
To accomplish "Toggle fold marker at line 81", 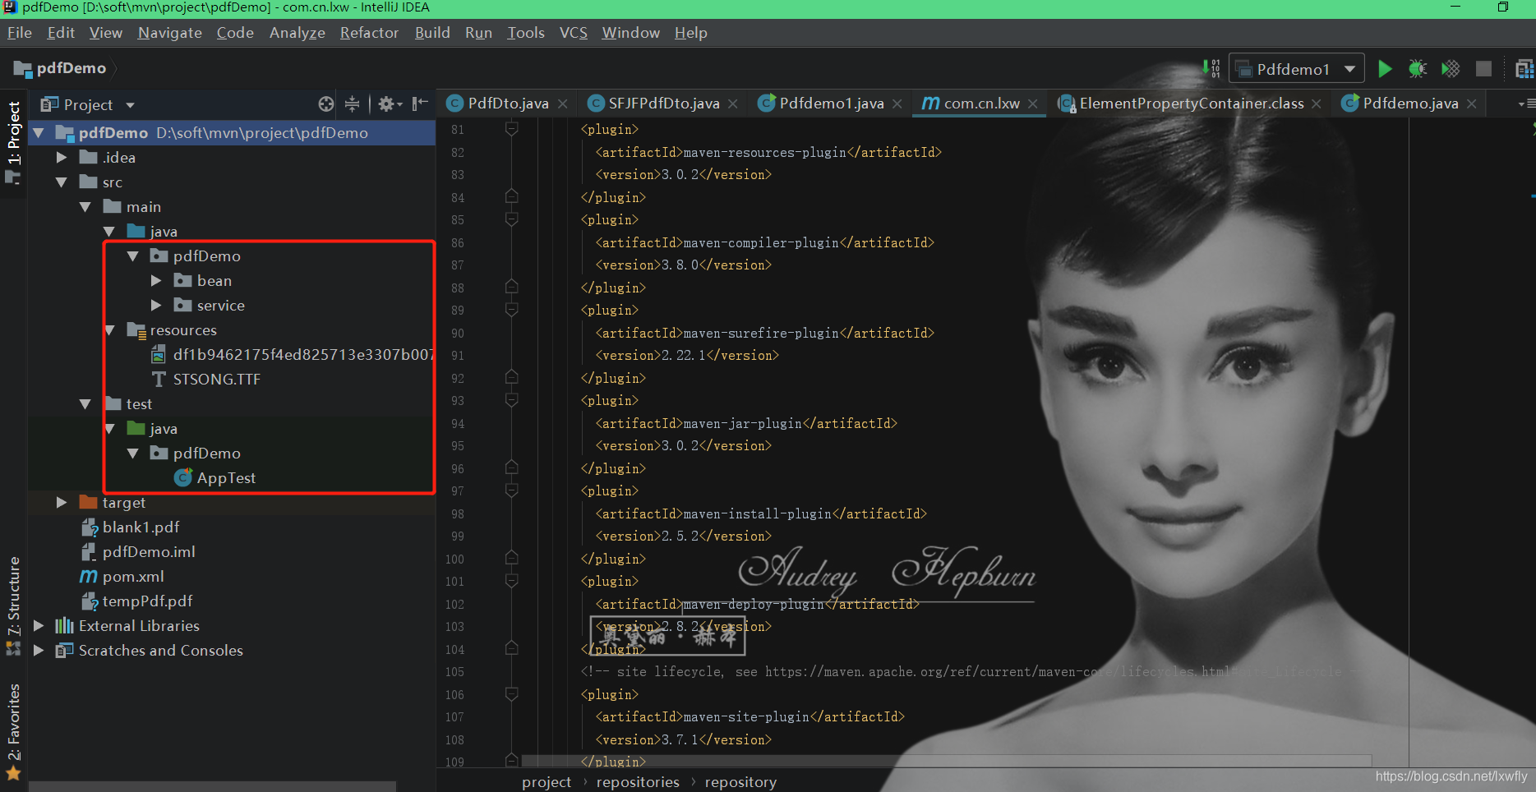I will pyautogui.click(x=511, y=129).
